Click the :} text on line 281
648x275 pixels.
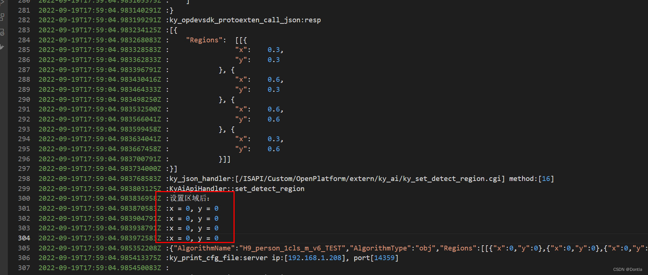[170, 10]
